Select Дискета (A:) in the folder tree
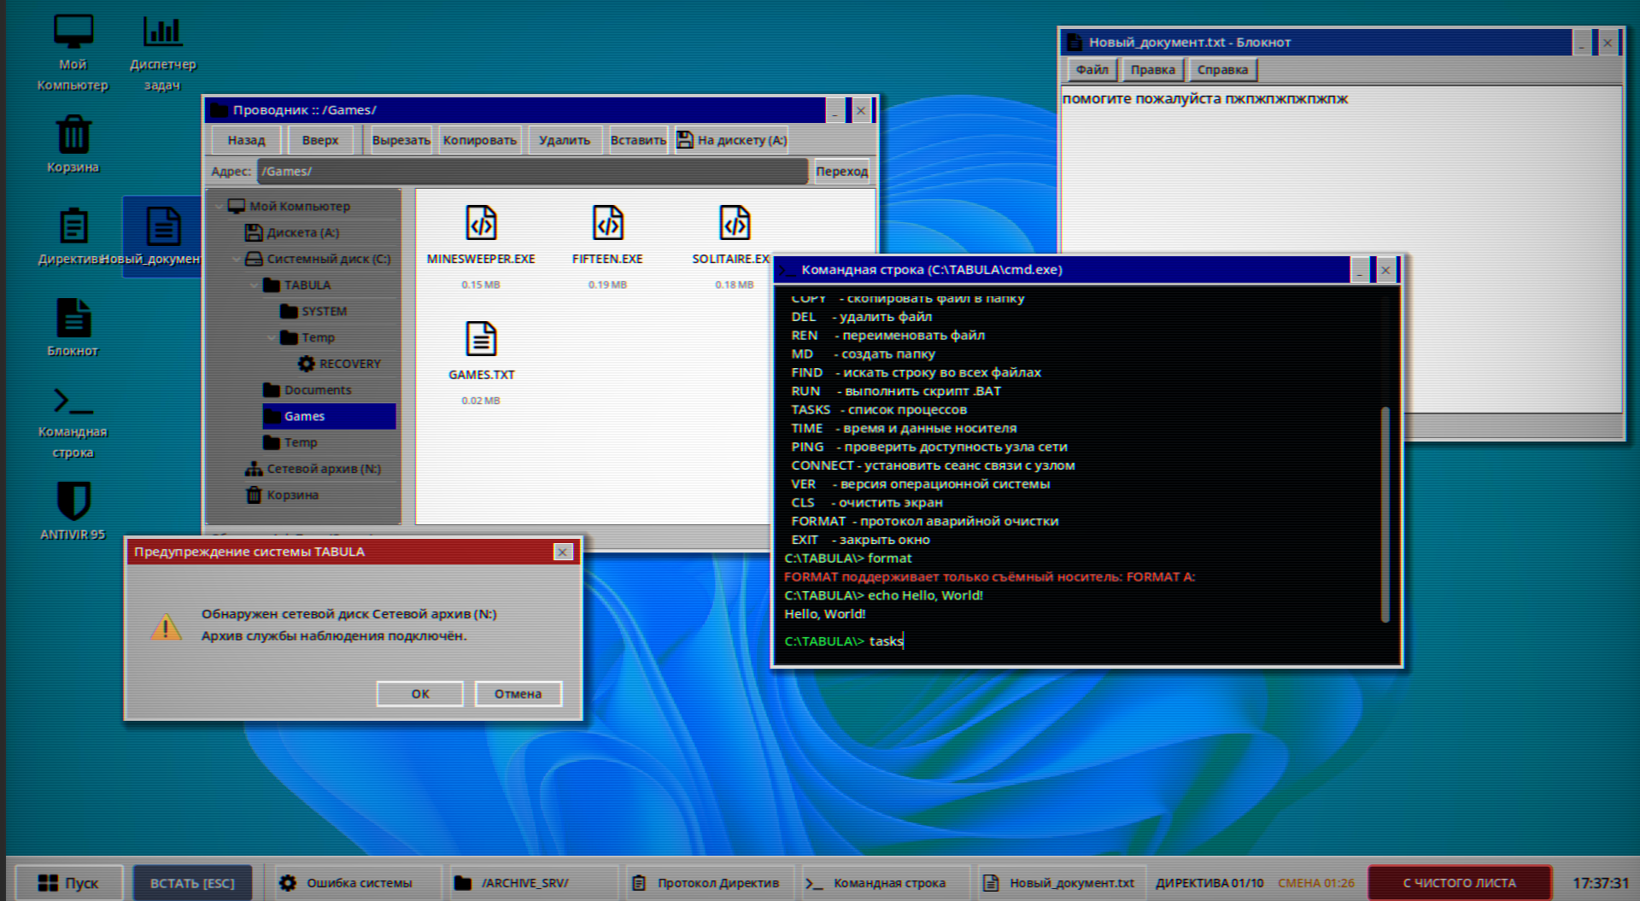The image size is (1640, 901). (293, 232)
